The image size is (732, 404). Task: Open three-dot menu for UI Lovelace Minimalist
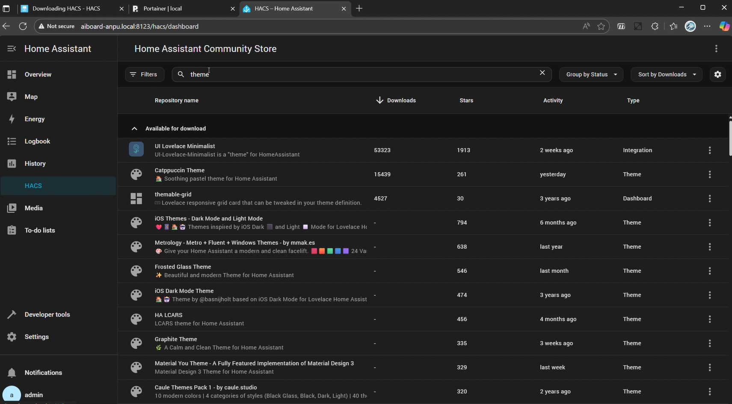[709, 150]
